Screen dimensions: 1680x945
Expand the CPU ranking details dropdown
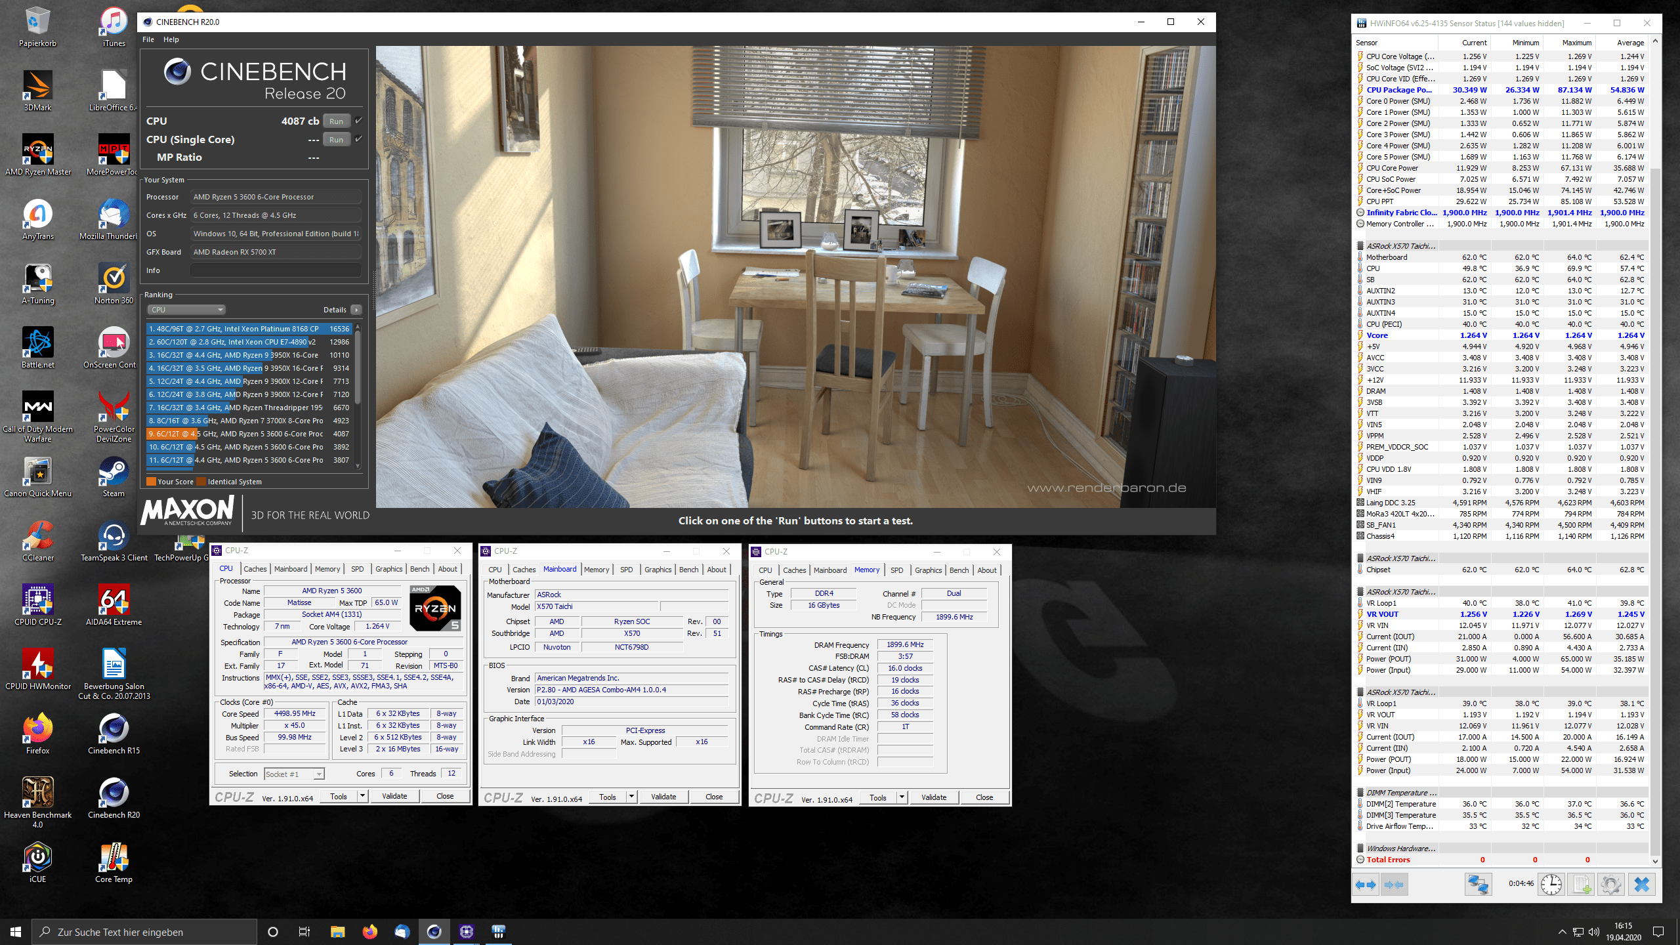(x=356, y=309)
